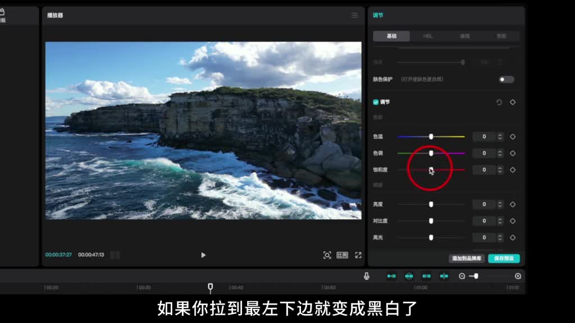Click the 色调 value stepper arrows
Viewport: 575px width, 323px height.
[x=500, y=153]
